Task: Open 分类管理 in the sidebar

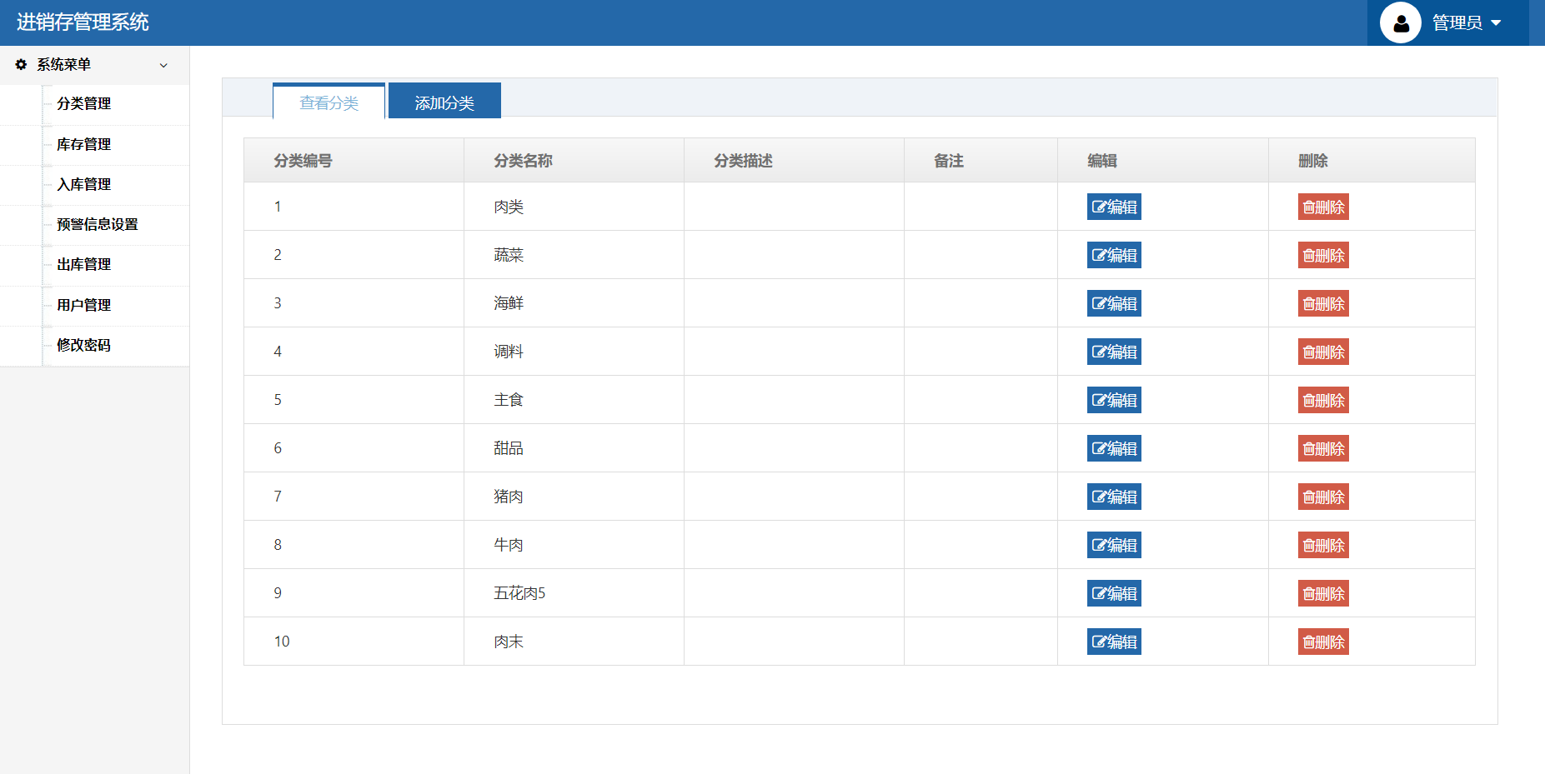Action: tap(83, 104)
